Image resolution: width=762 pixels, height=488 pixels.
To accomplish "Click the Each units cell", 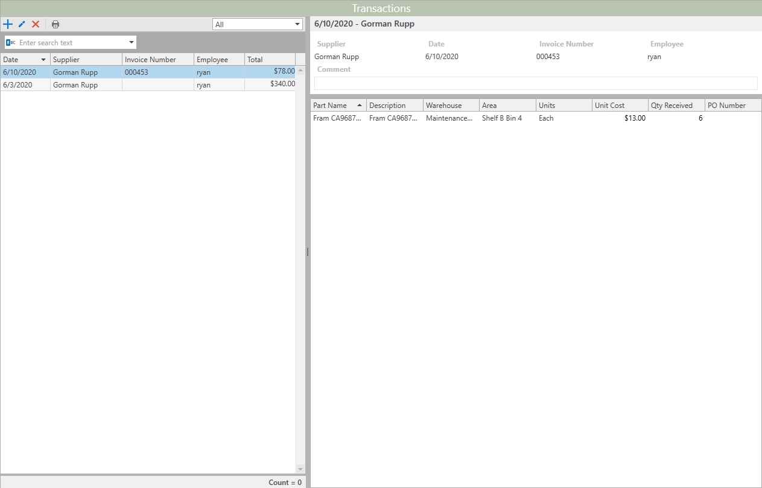I will pos(564,118).
